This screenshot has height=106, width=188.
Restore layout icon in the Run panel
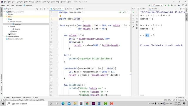pyautogui.click(x=133, y=23)
